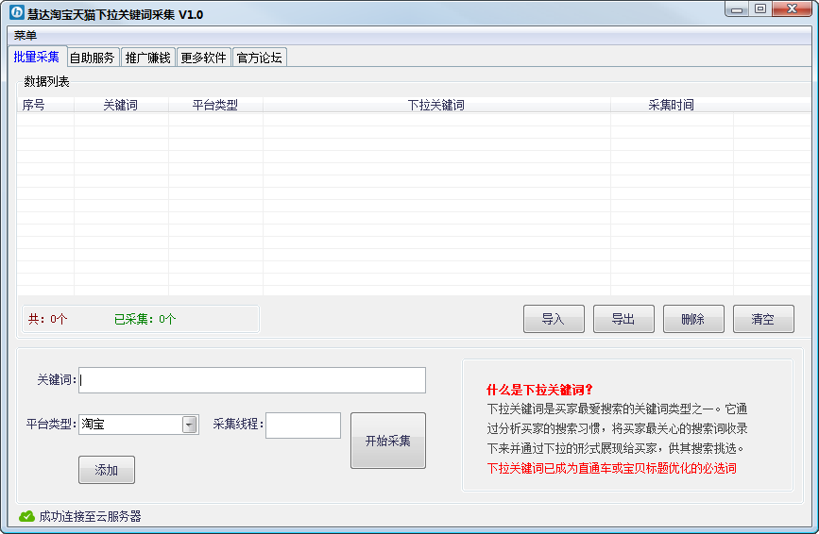Image resolution: width=819 pixels, height=534 pixels.
Task: Switch to the 批量采集 tab
Action: (37, 57)
